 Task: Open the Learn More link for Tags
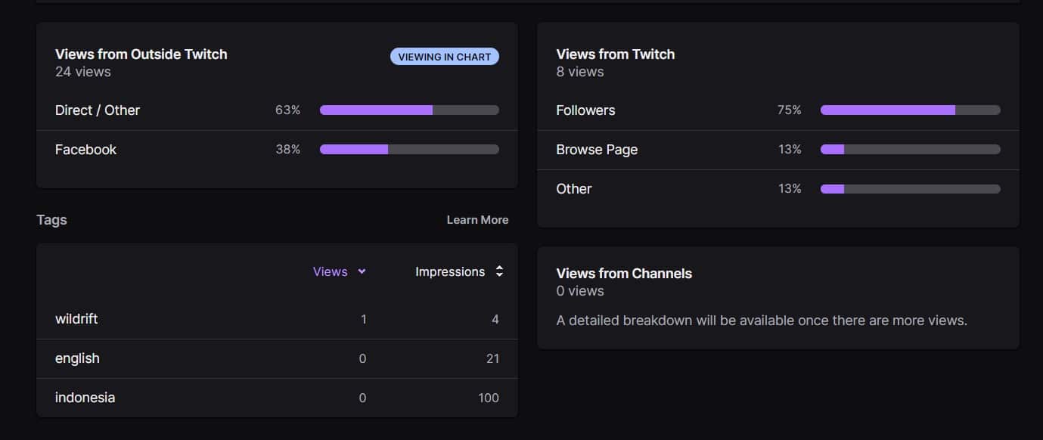[x=477, y=219]
